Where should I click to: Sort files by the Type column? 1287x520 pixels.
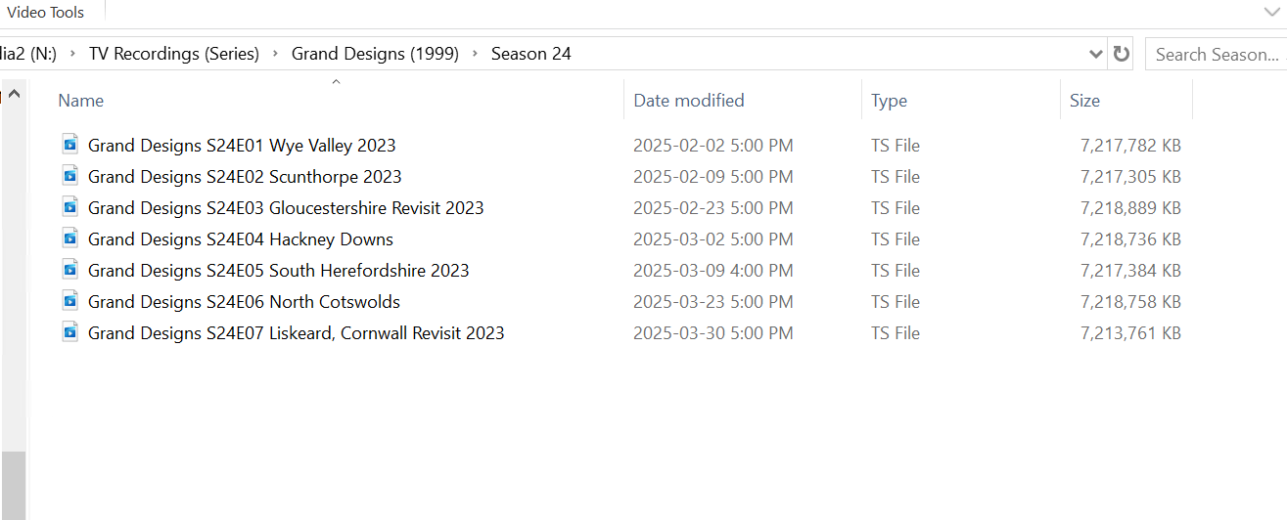pos(889,101)
